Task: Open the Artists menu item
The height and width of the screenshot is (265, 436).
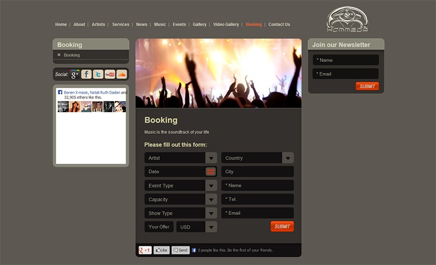Action: pos(99,24)
